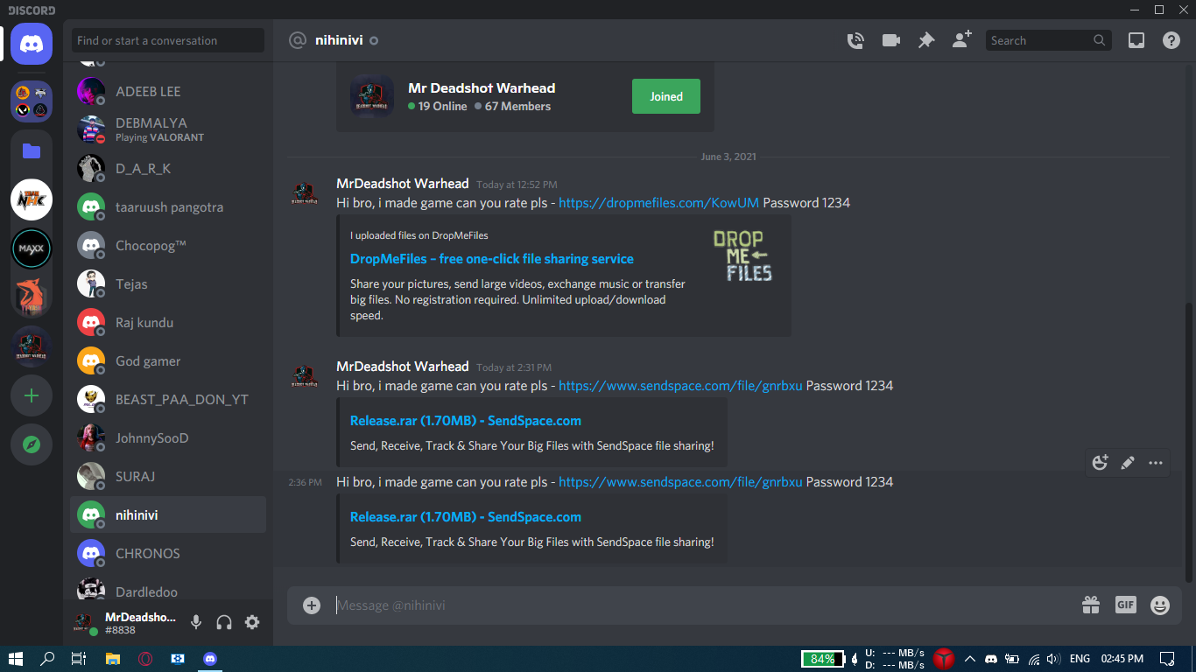The image size is (1196, 672).
Task: Open taaruush pangotra conversation
Action: click(168, 207)
